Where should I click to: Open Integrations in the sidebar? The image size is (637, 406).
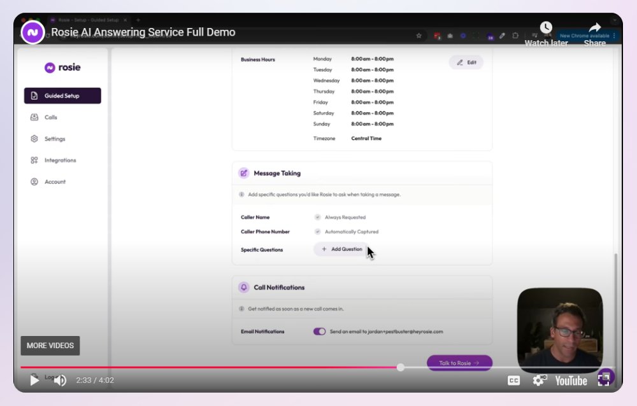[54, 160]
